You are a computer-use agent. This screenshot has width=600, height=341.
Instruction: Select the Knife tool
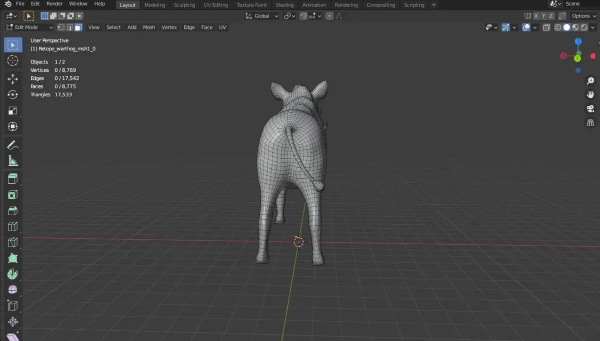tap(13, 243)
